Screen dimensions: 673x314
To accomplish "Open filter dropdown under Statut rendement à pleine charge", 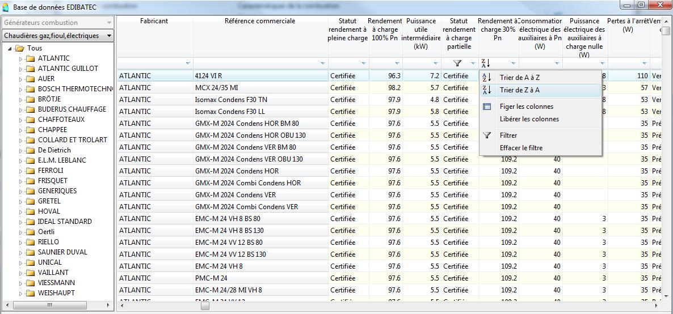I will pyautogui.click(x=363, y=63).
